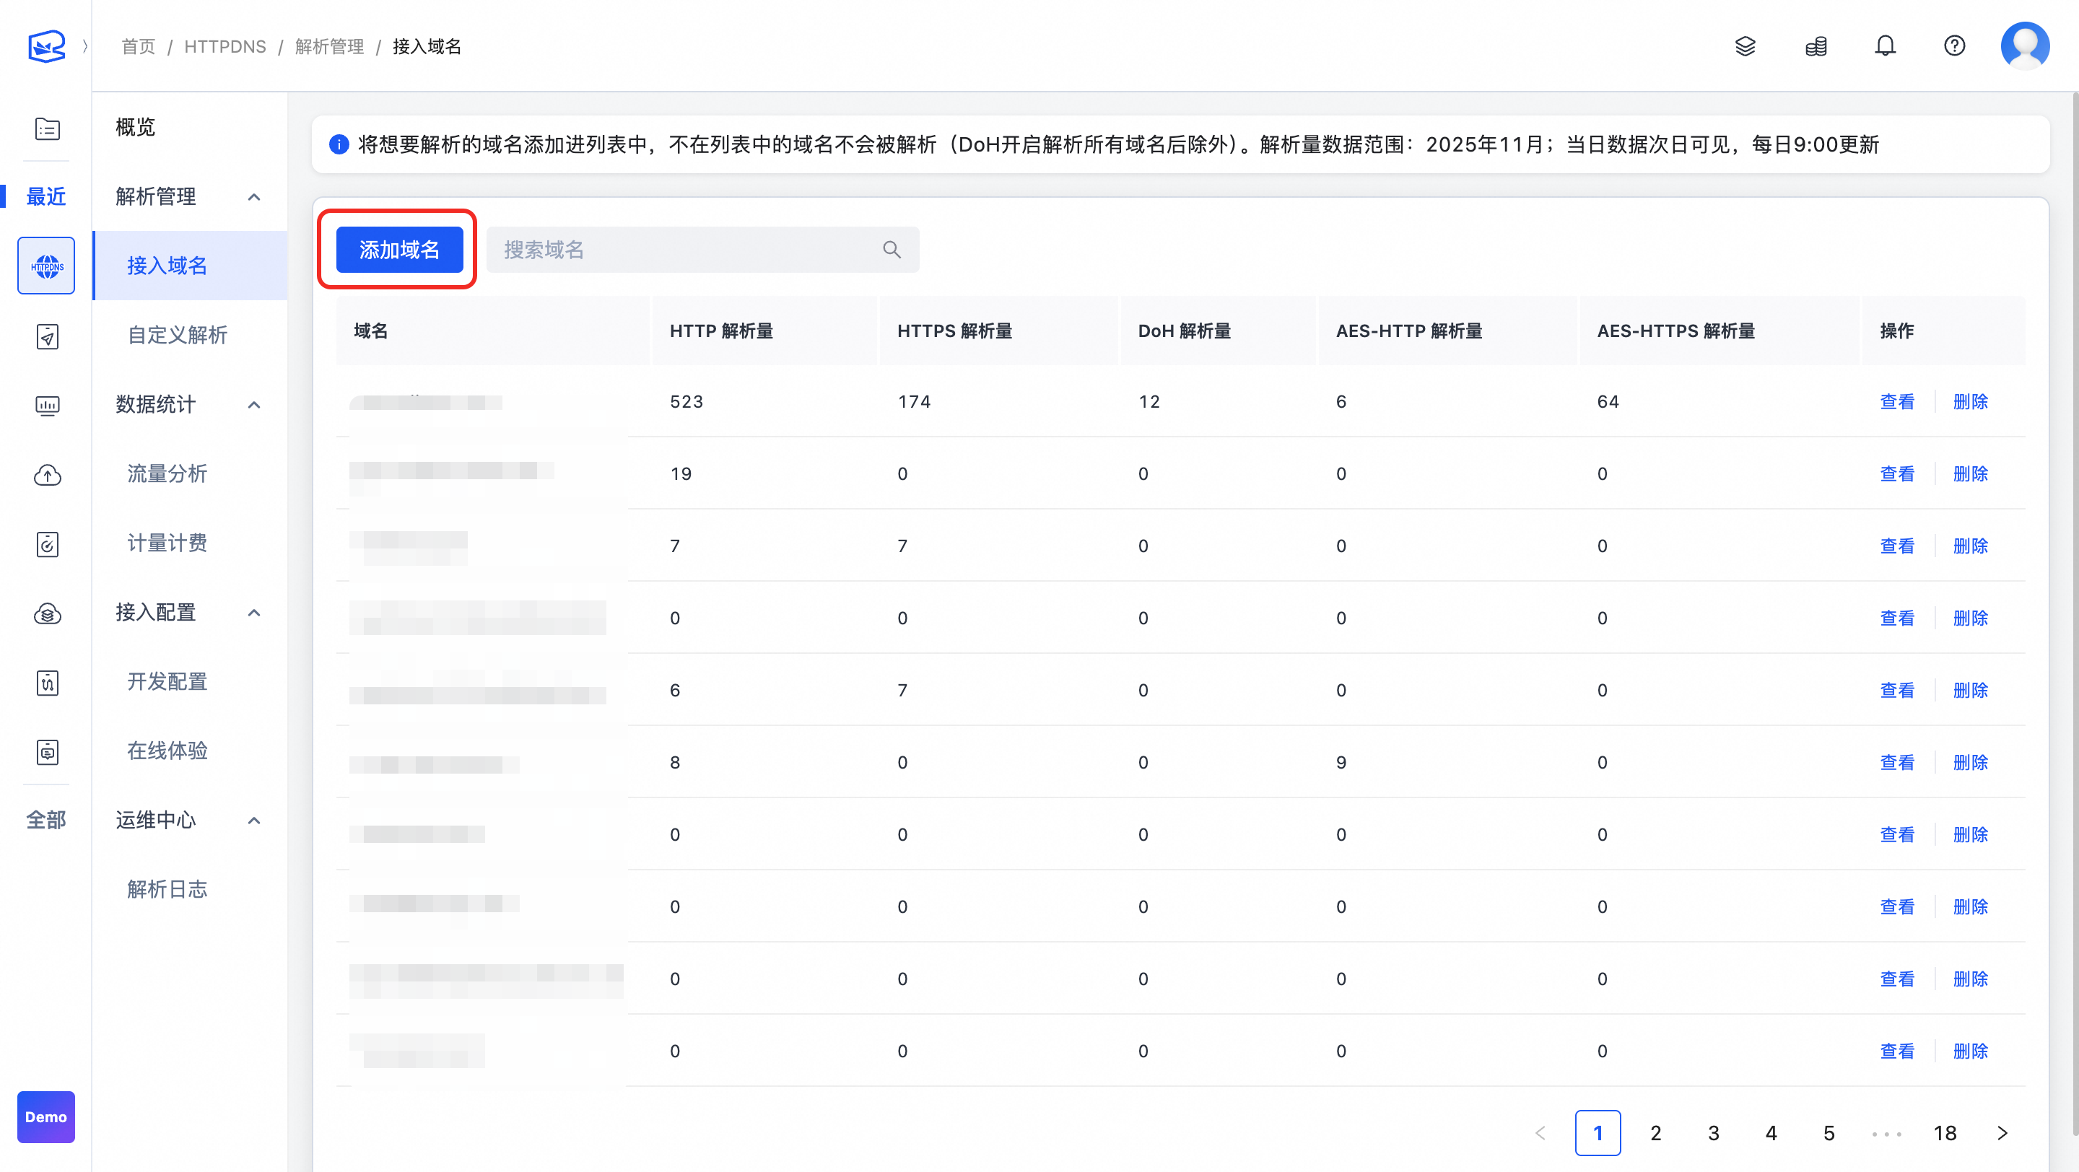The image size is (2079, 1172).
Task: Open 自定义解析 menu item
Action: (178, 335)
